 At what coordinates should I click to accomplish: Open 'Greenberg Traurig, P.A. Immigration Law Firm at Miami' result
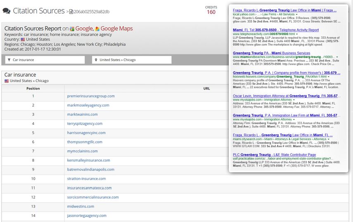(287, 116)
